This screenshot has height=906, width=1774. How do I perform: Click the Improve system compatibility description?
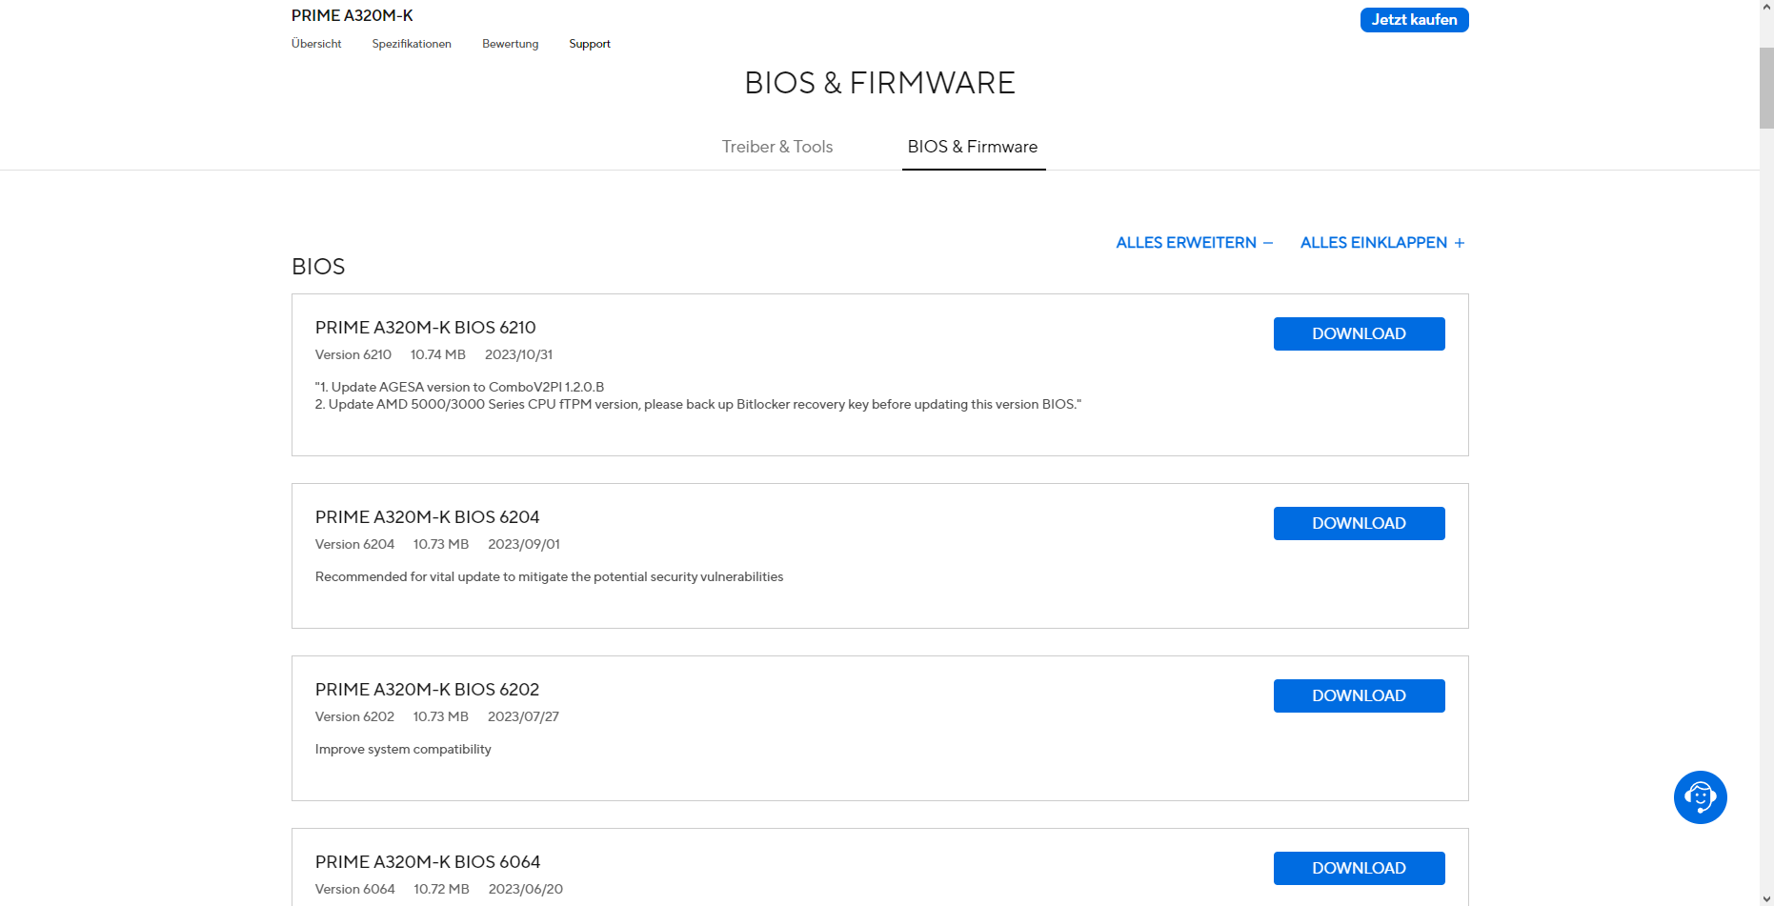pyautogui.click(x=403, y=750)
